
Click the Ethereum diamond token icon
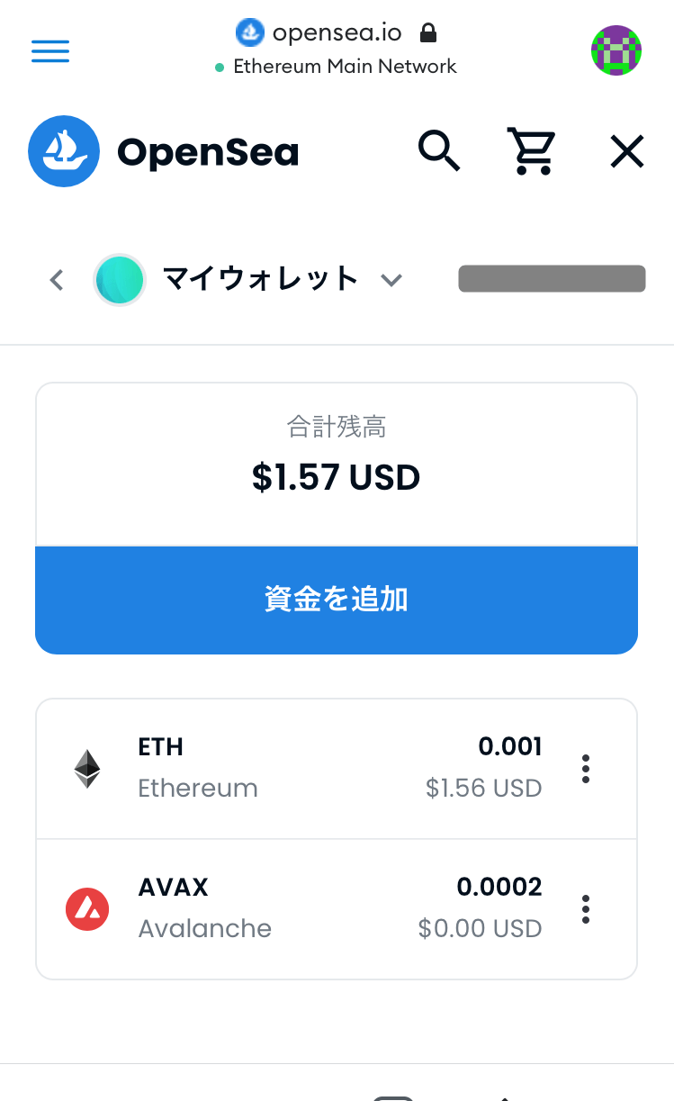coord(87,769)
